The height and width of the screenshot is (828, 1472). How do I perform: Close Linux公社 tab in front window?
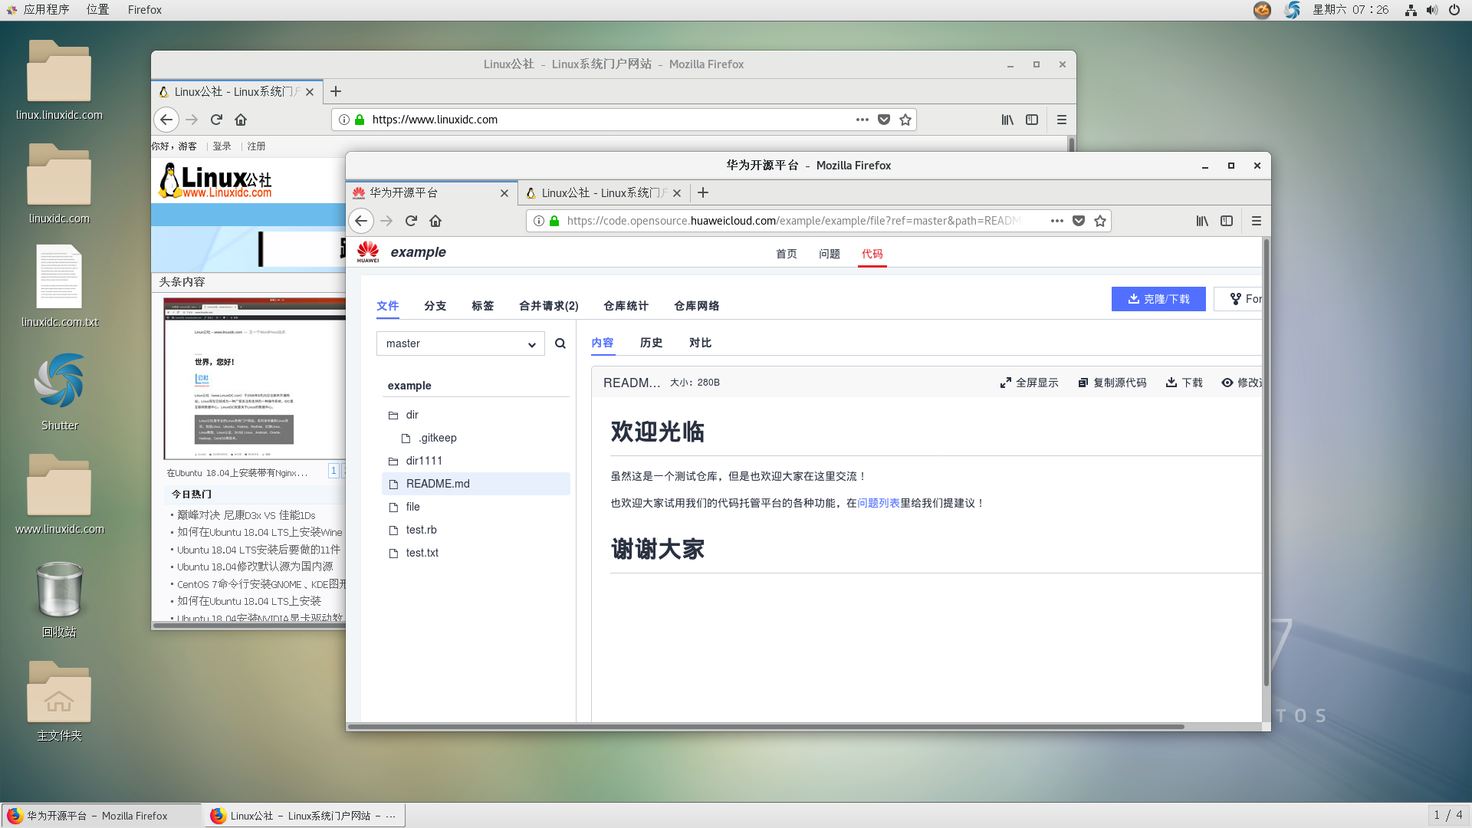677,193
